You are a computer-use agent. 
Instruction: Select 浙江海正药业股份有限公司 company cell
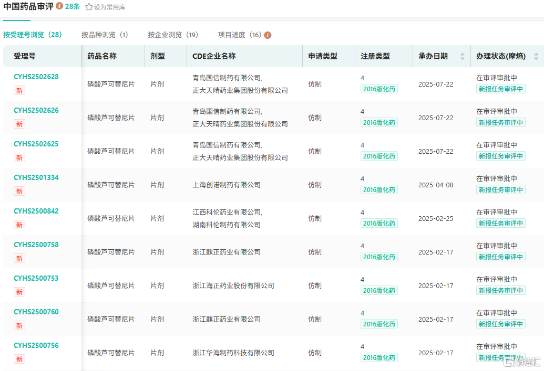pyautogui.click(x=233, y=286)
